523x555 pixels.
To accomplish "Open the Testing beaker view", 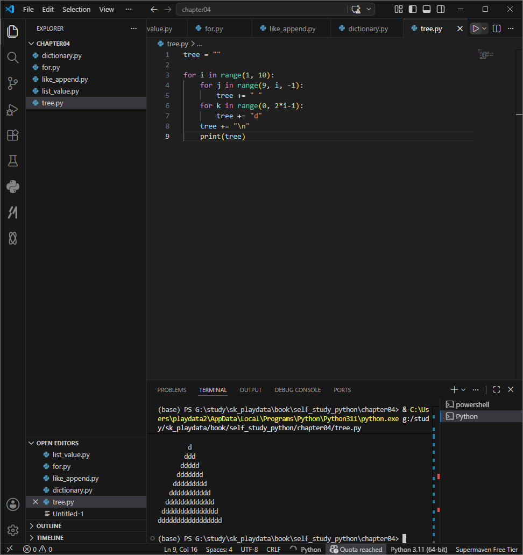I will 13,161.
